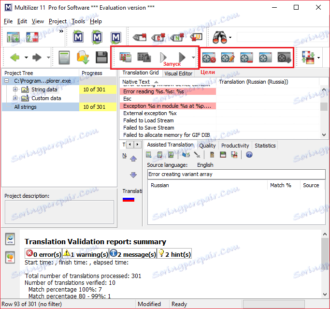Click the Progress column header
The width and height of the screenshot is (330, 309).
(x=98, y=73)
